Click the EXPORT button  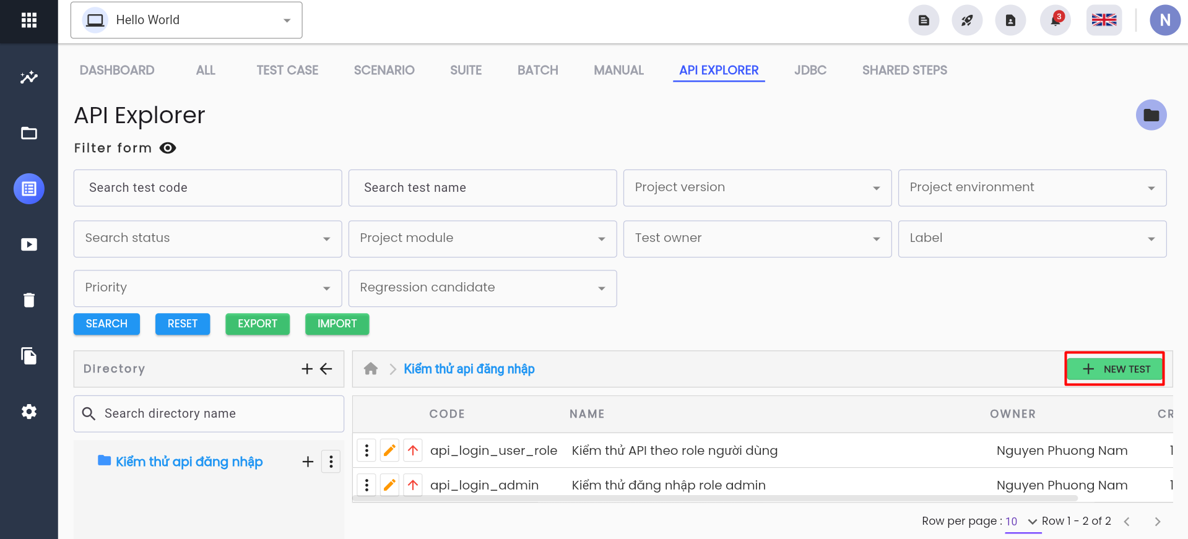[x=258, y=324]
